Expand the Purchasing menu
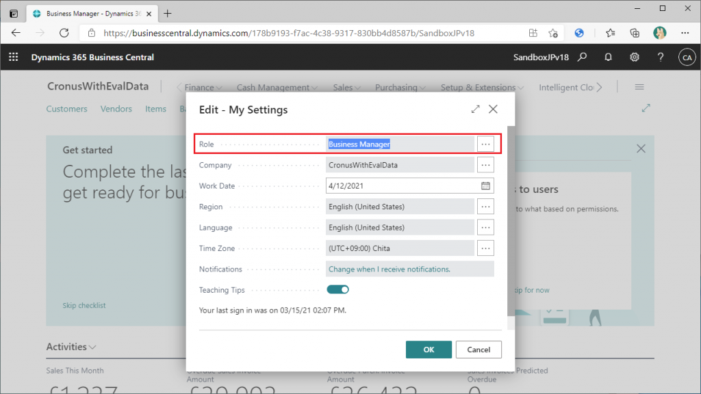This screenshot has height=394, width=701. click(x=400, y=88)
